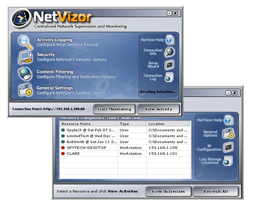
Task: Click the General Options label in back window
Action: (x=210, y=133)
